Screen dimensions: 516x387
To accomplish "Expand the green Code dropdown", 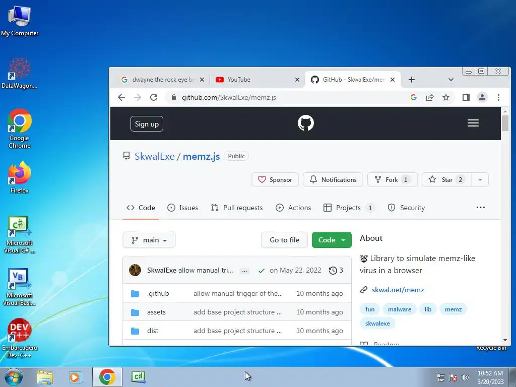I will 332,240.
